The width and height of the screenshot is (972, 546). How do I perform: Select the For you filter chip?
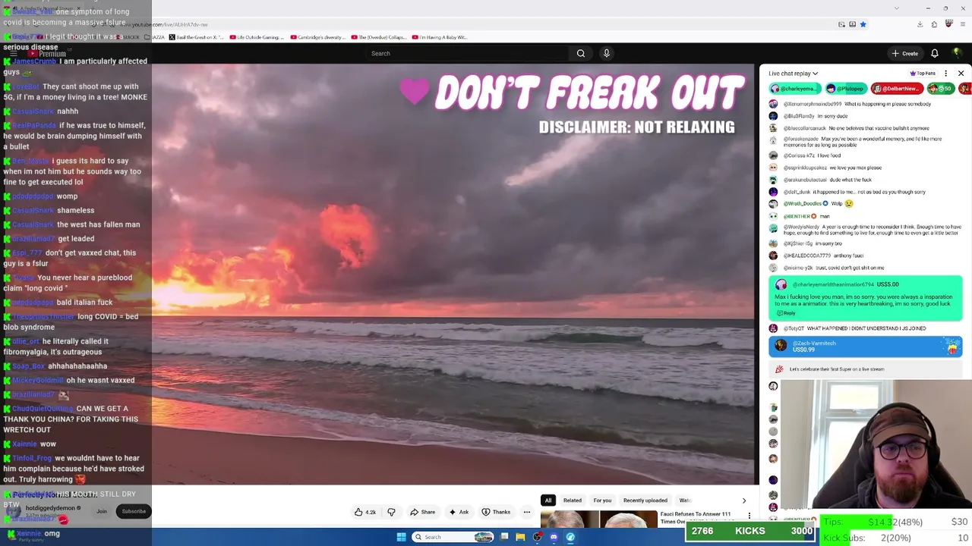(x=602, y=500)
